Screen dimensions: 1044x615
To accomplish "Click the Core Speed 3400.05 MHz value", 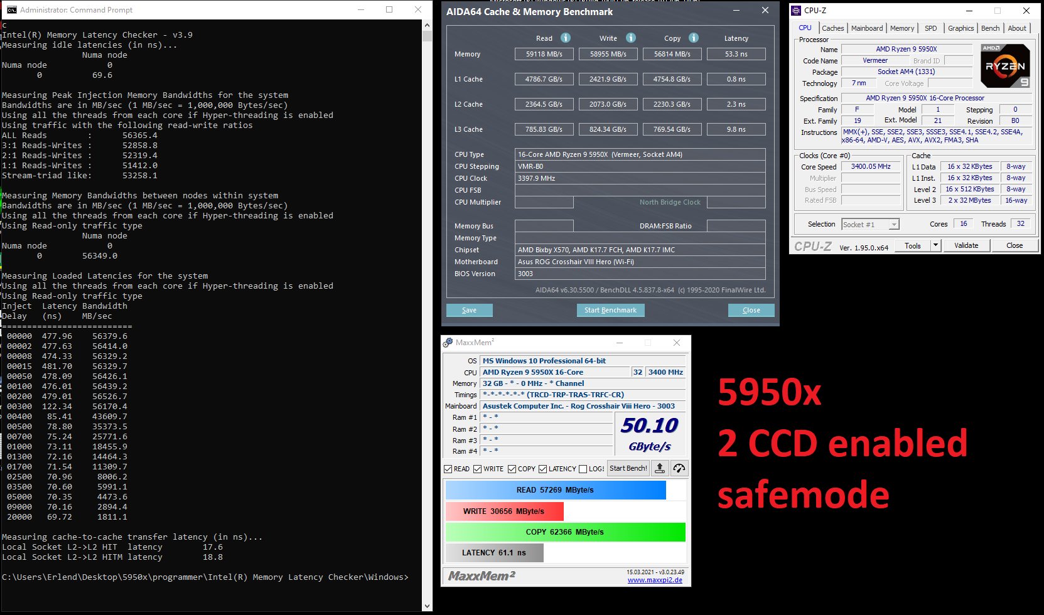I will pos(871,166).
